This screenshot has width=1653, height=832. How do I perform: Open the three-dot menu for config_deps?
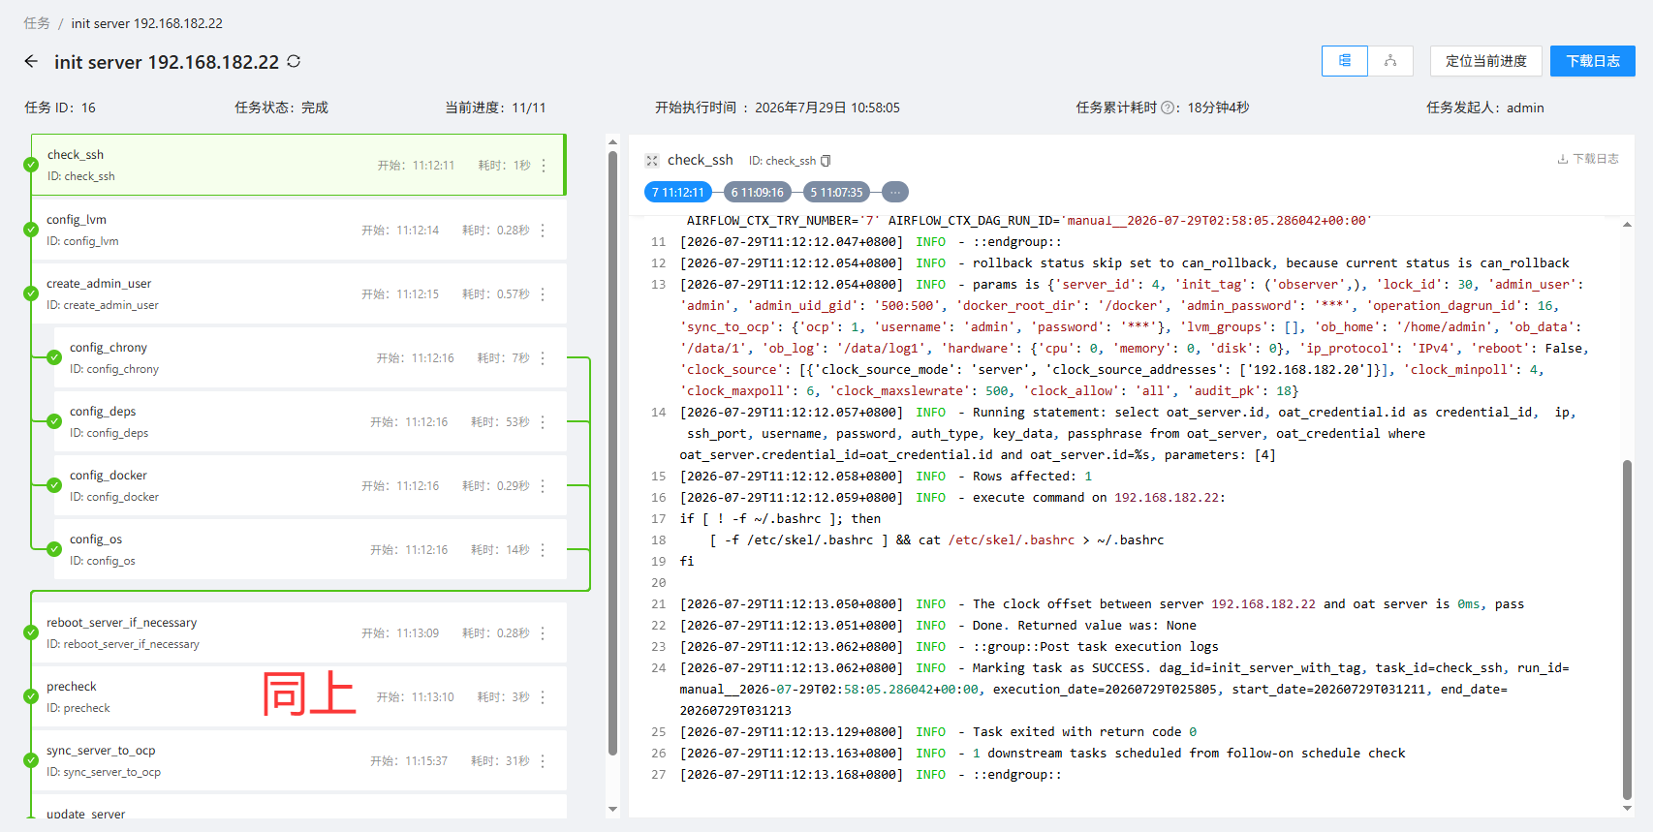tap(543, 422)
